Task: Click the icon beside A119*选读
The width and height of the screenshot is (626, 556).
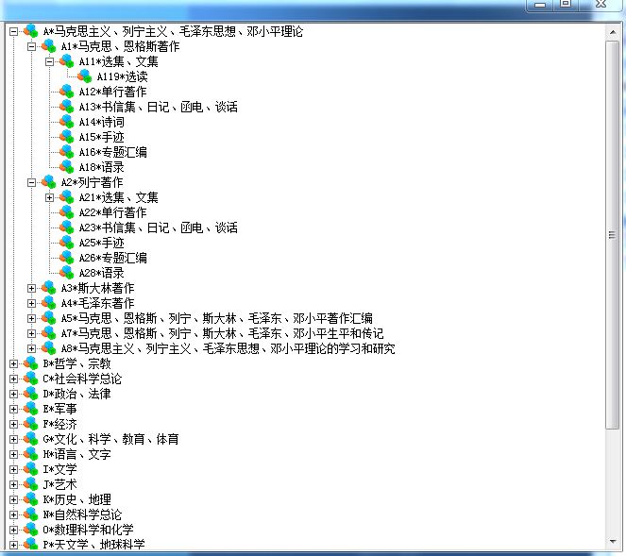Action: point(85,76)
